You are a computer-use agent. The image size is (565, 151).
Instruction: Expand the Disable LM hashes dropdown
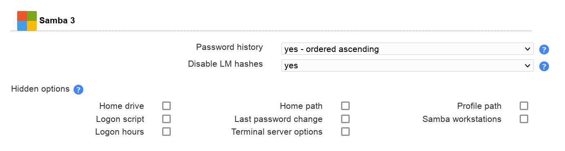pos(407,65)
